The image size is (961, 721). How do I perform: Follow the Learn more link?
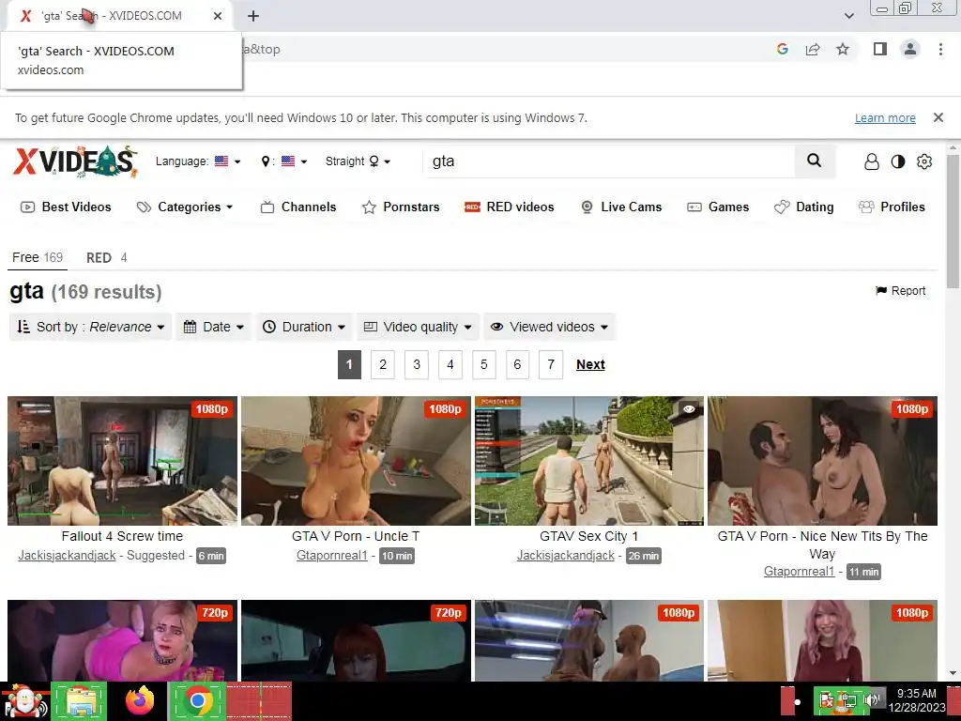click(885, 117)
